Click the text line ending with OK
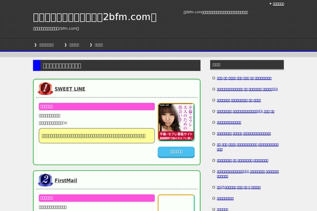This screenshot has height=211, width=317. click(53, 123)
